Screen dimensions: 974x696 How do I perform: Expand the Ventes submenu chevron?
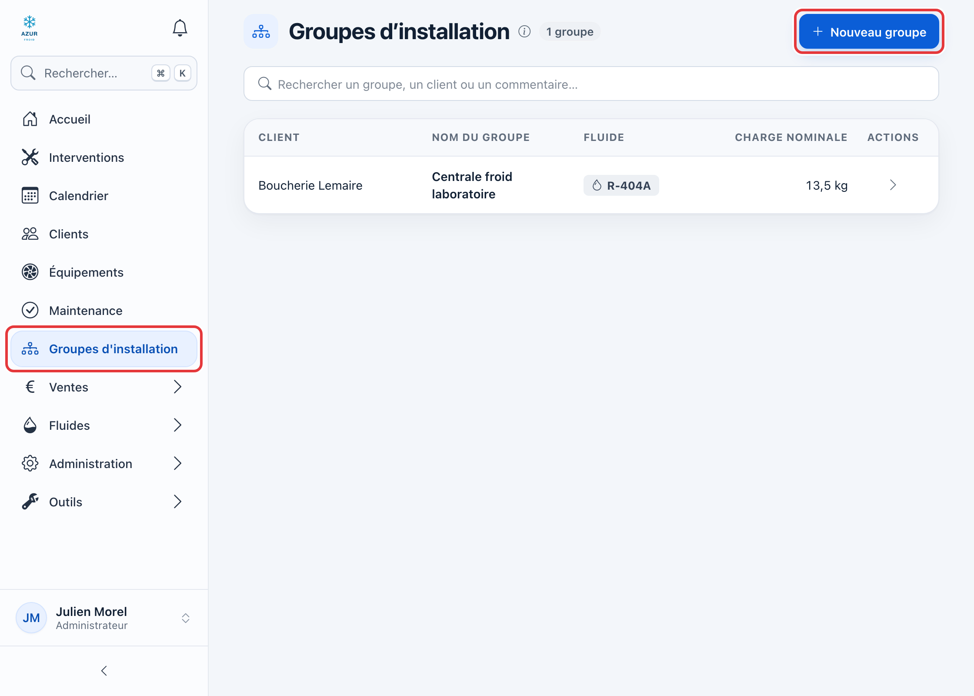(177, 387)
